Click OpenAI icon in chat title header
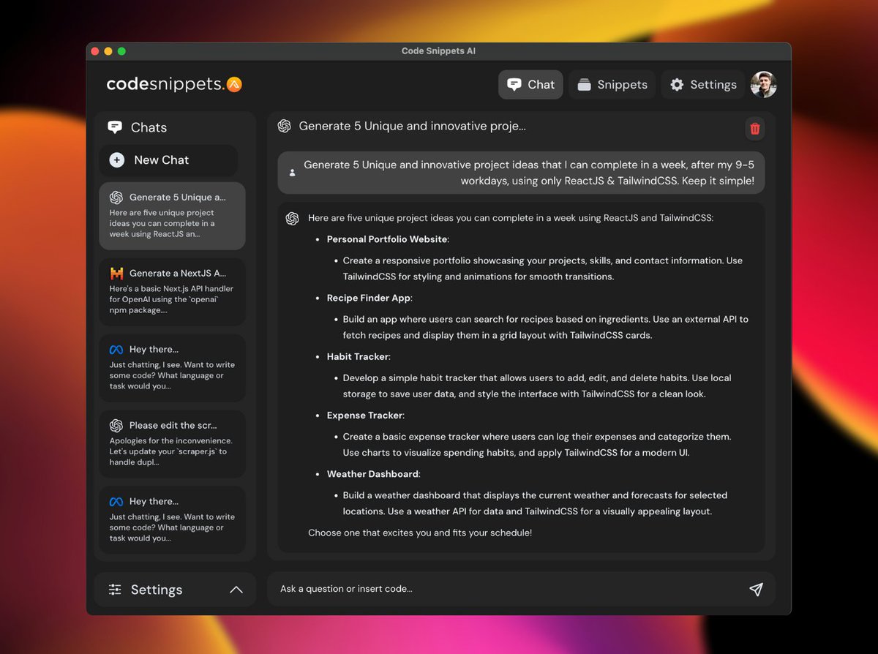The height and width of the screenshot is (654, 878). pos(285,126)
